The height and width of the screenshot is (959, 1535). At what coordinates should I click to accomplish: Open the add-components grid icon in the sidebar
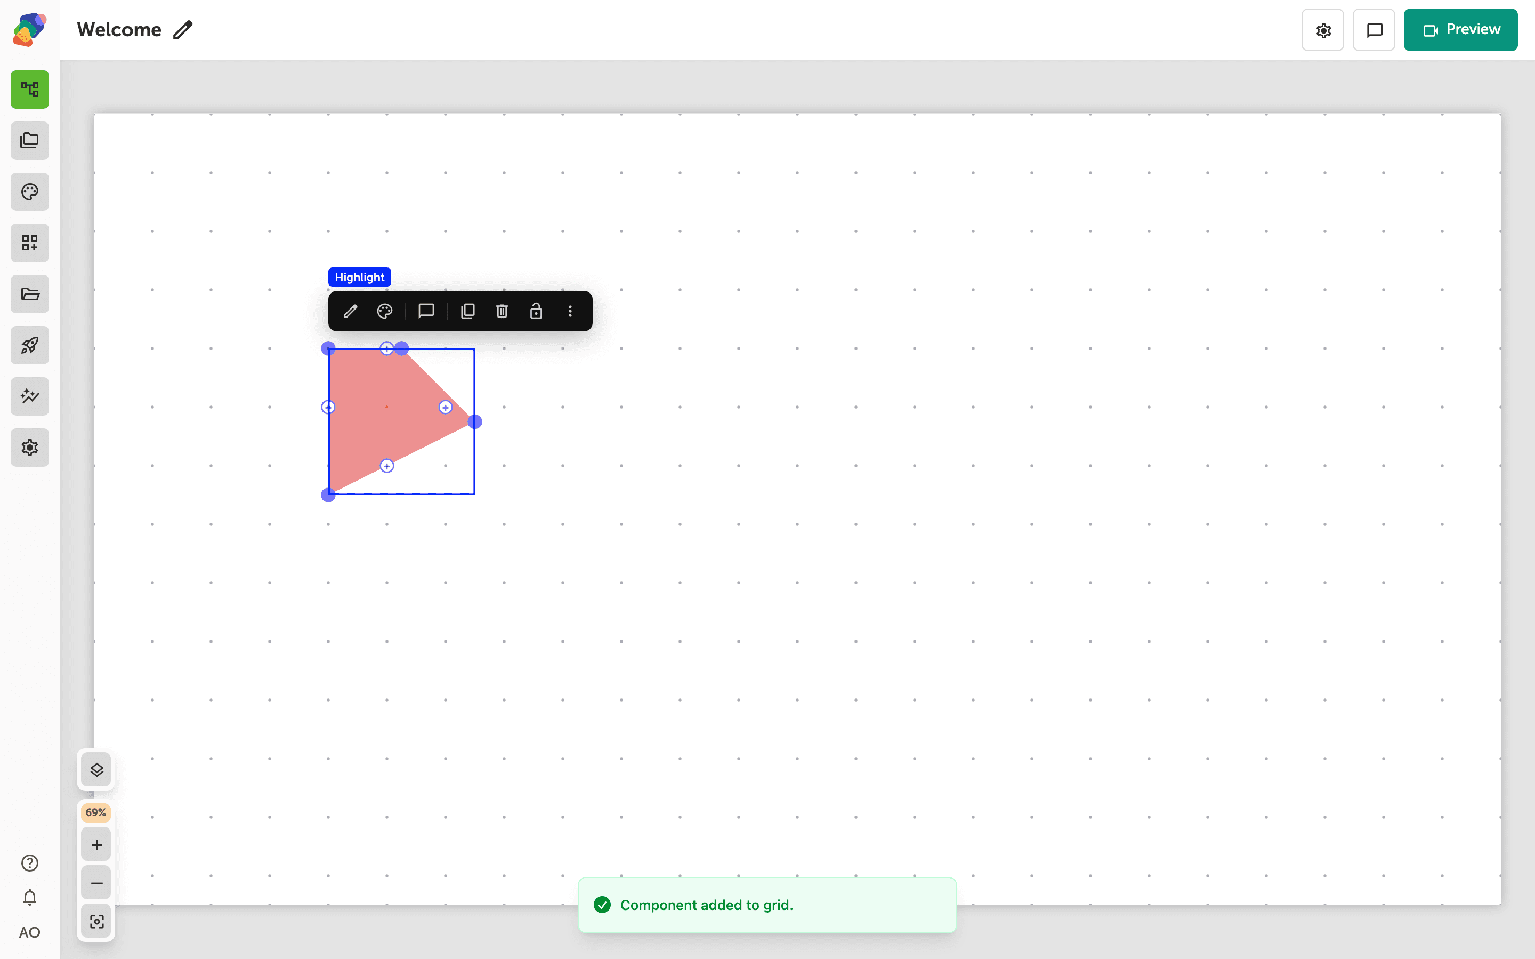(30, 243)
